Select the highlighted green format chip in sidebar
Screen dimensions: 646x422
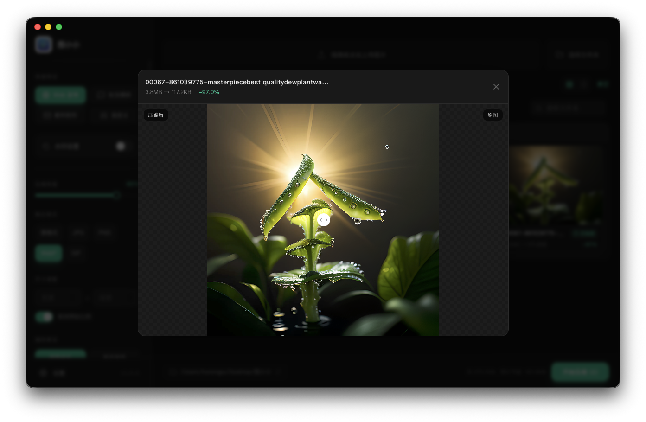[x=49, y=253]
